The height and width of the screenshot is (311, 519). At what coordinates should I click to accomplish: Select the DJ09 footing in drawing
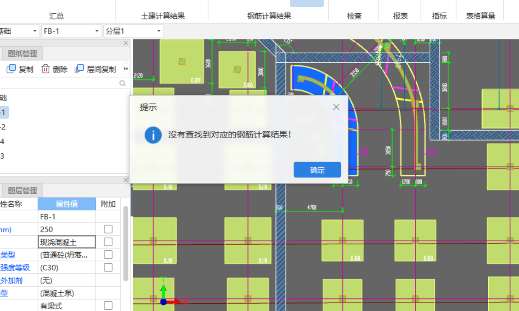tap(182, 62)
